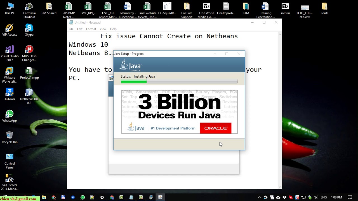Launch VMware Workstation shortcut

(x=10, y=75)
